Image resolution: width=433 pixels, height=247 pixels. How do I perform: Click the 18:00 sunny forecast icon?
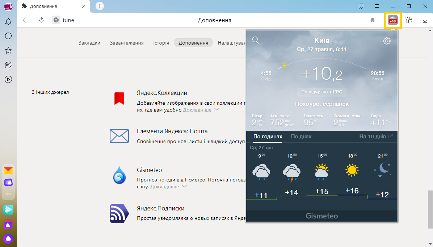point(352,170)
